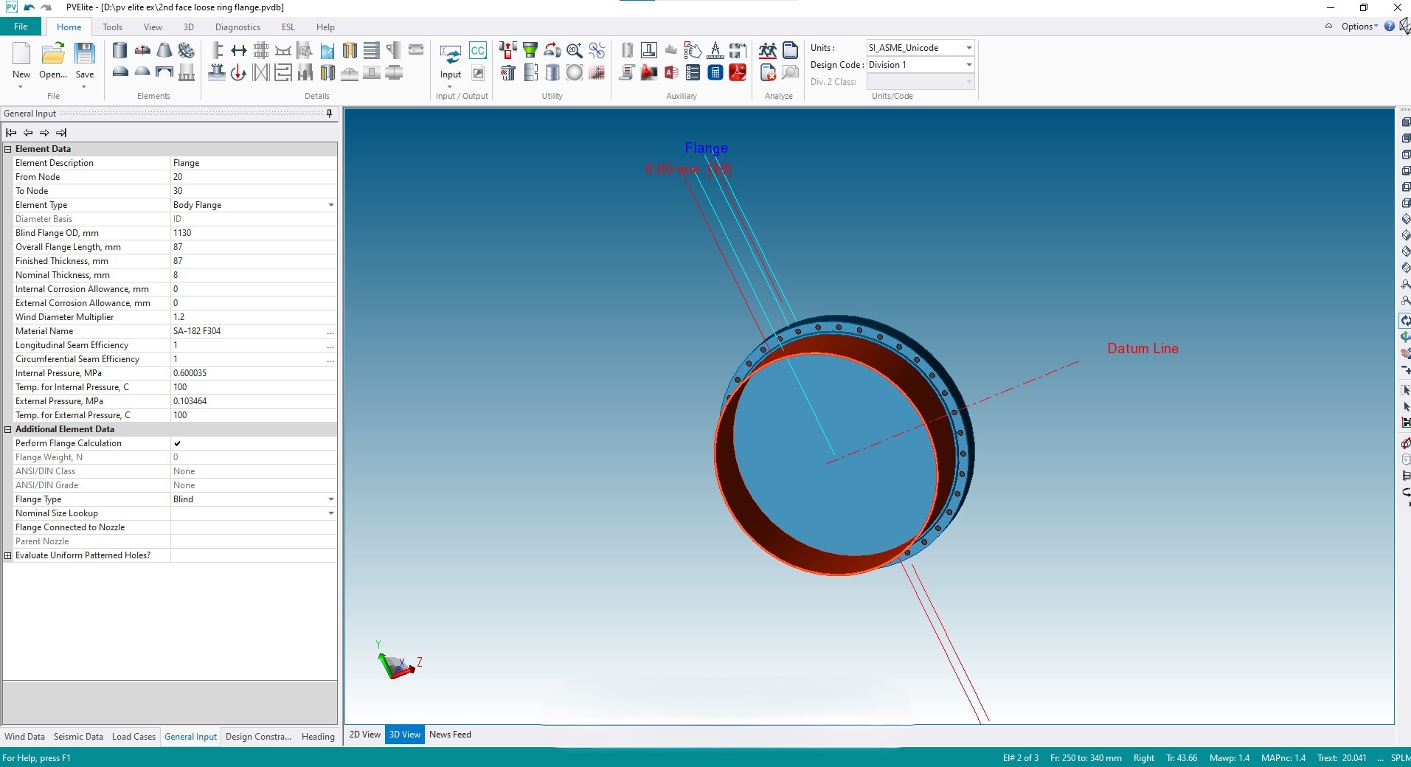Expand Evaluate Uniform Patterned Holes row
Image resolution: width=1411 pixels, height=767 pixels.
click(x=8, y=555)
